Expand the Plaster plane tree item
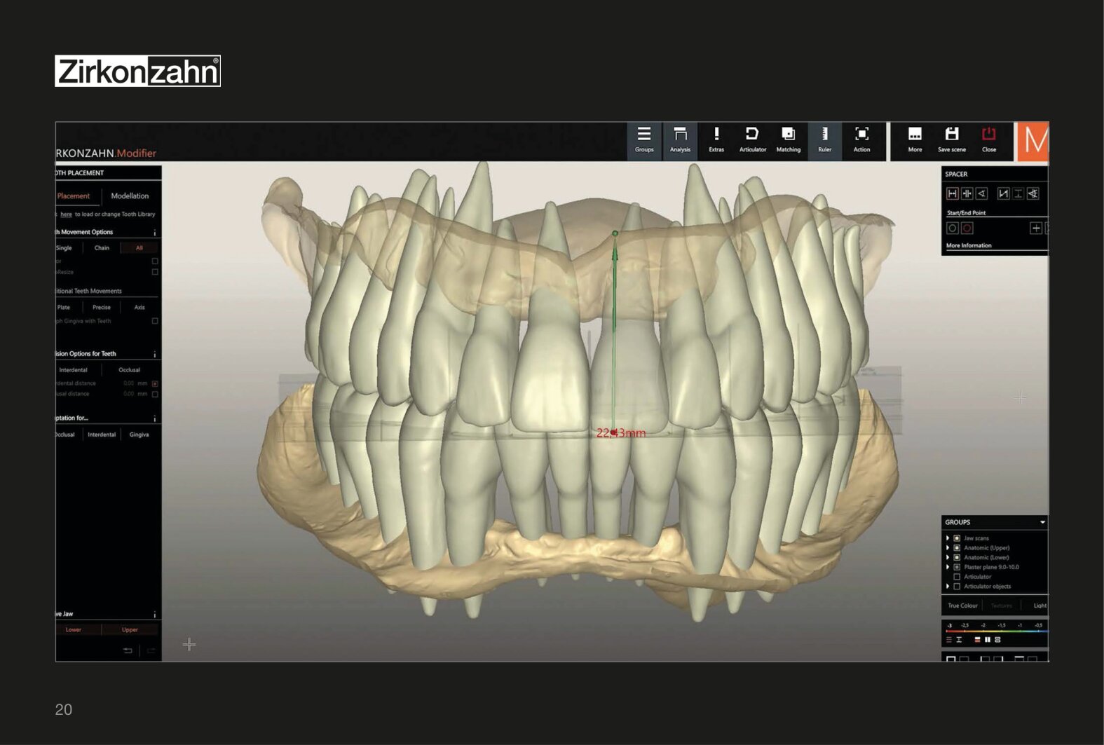Viewport: 1104px width, 745px height. coord(948,567)
